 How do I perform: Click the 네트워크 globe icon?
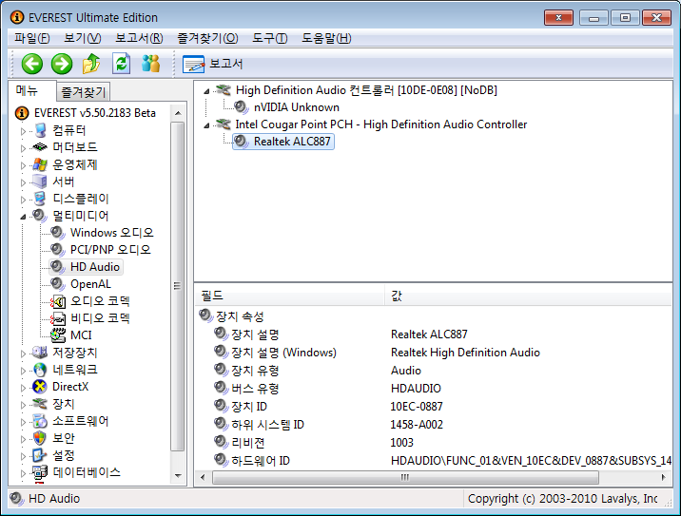click(40, 370)
